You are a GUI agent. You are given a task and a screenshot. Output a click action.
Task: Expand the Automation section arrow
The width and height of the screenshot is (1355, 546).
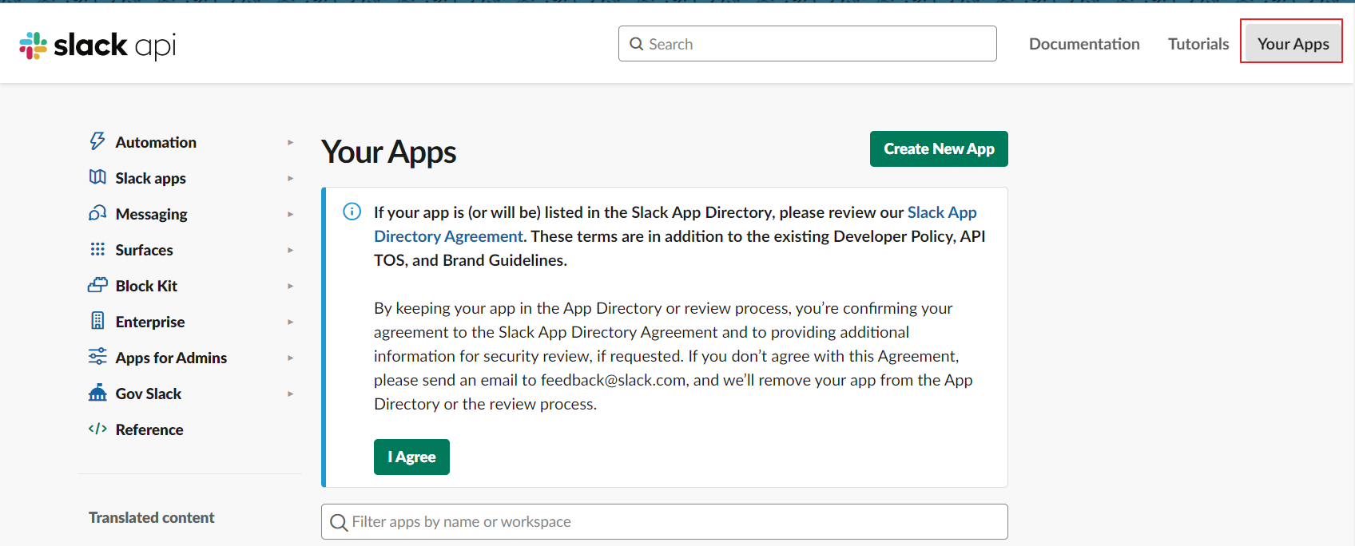point(290,142)
